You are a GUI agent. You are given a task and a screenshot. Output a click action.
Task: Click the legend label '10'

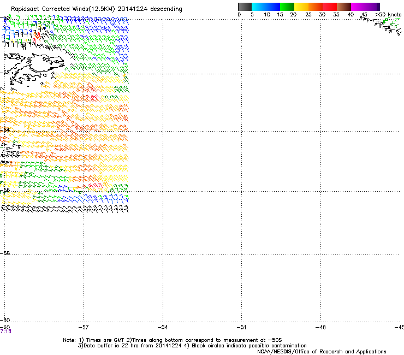[x=267, y=14]
